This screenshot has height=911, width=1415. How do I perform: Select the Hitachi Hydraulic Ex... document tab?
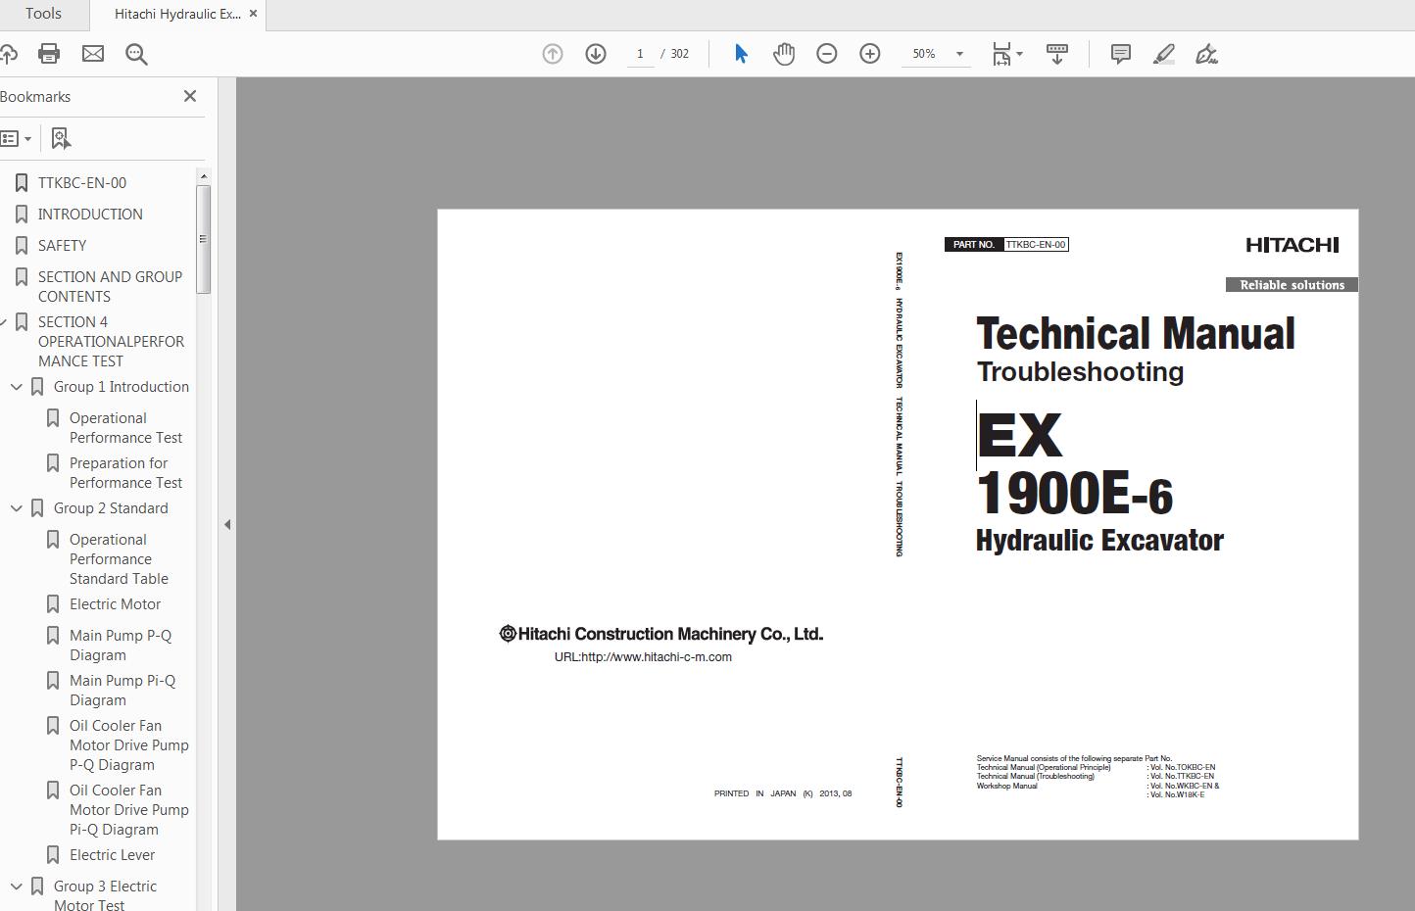click(x=176, y=14)
